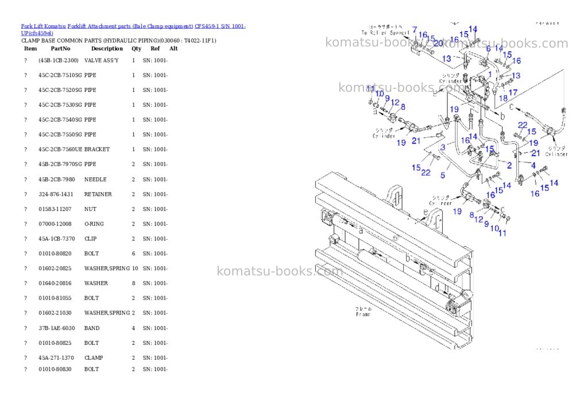Click the NUT description
The height and width of the screenshot is (416, 588).
tap(90, 209)
